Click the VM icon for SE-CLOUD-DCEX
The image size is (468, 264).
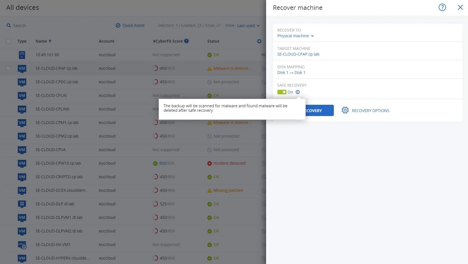[22, 190]
